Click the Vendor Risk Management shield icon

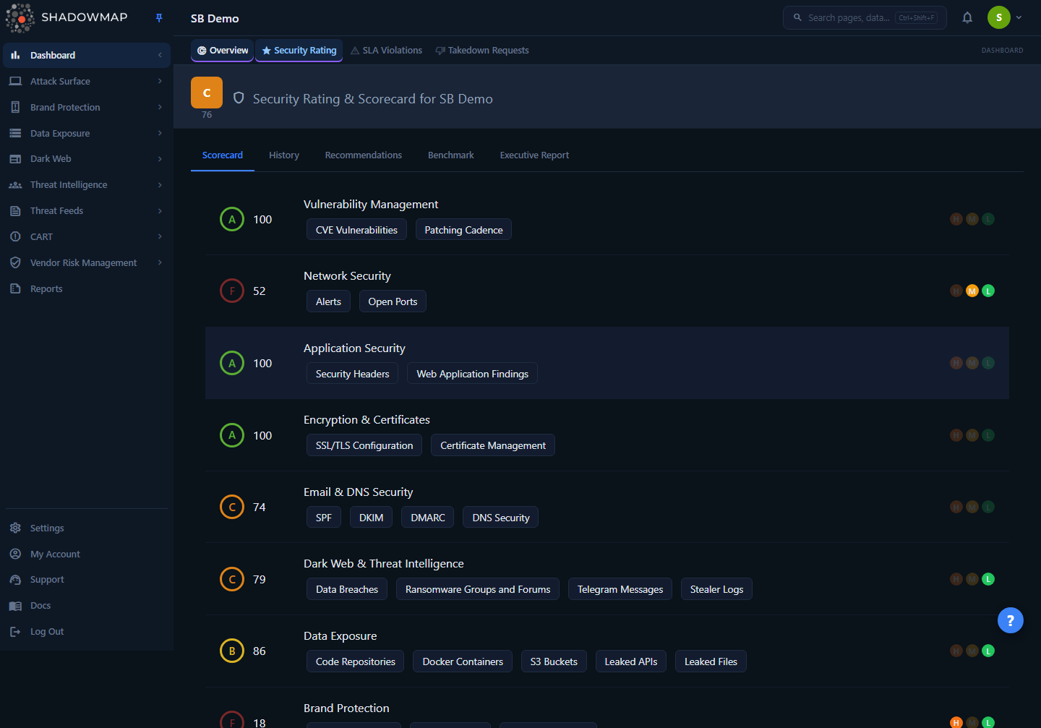pos(15,262)
